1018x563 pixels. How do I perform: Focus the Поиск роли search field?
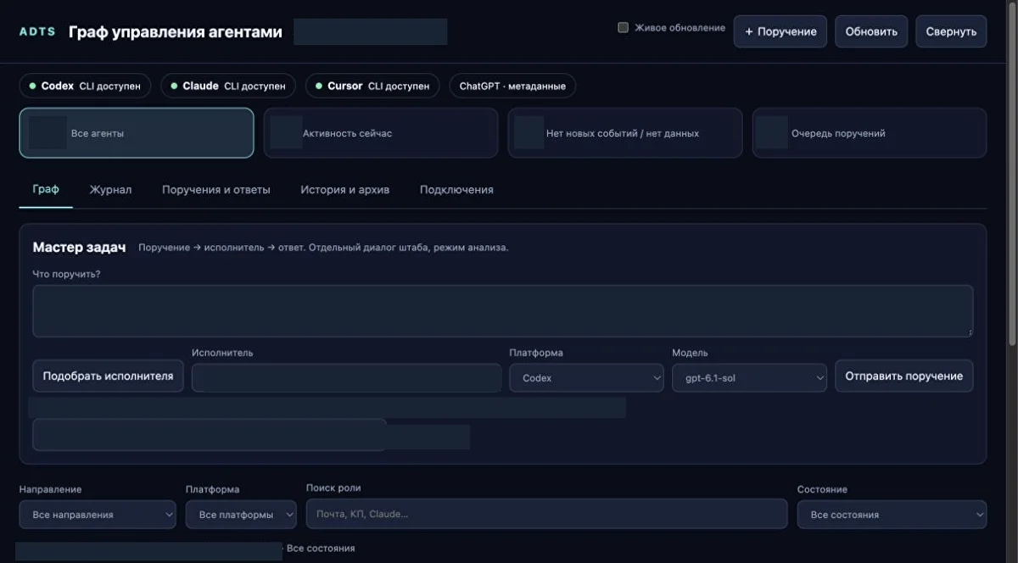coord(547,514)
